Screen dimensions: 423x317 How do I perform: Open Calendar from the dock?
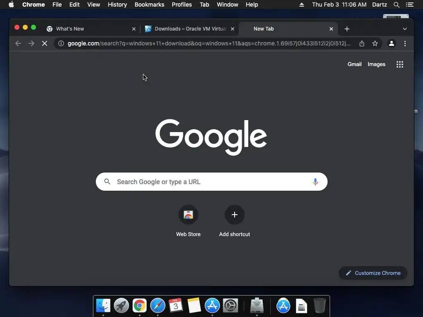176,306
